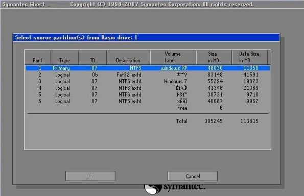Click the windows XP volume label

pos(174,68)
